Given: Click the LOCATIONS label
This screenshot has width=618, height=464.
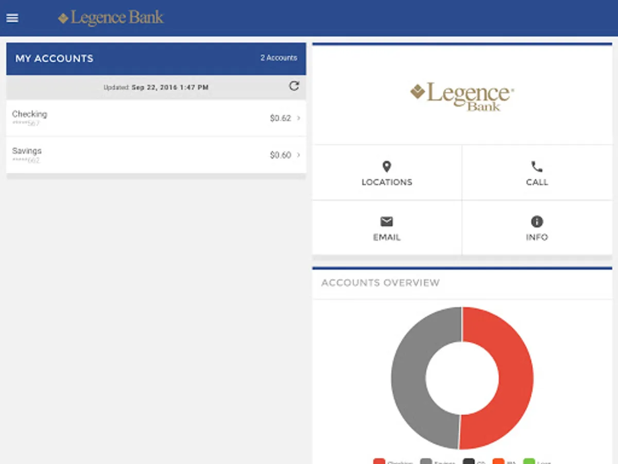Looking at the screenshot, I should tap(387, 183).
